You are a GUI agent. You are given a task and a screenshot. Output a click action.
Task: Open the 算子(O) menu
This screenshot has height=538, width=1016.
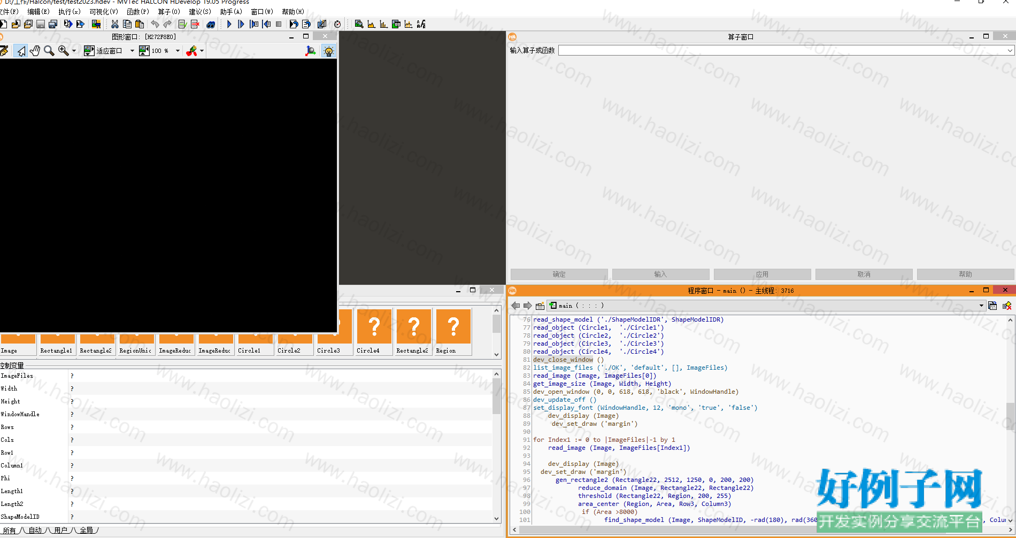169,11
